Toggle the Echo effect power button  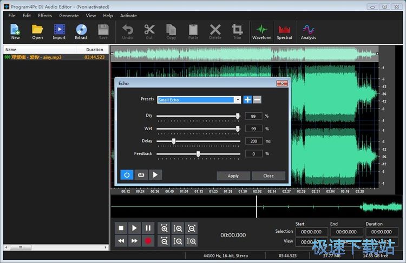pos(127,174)
